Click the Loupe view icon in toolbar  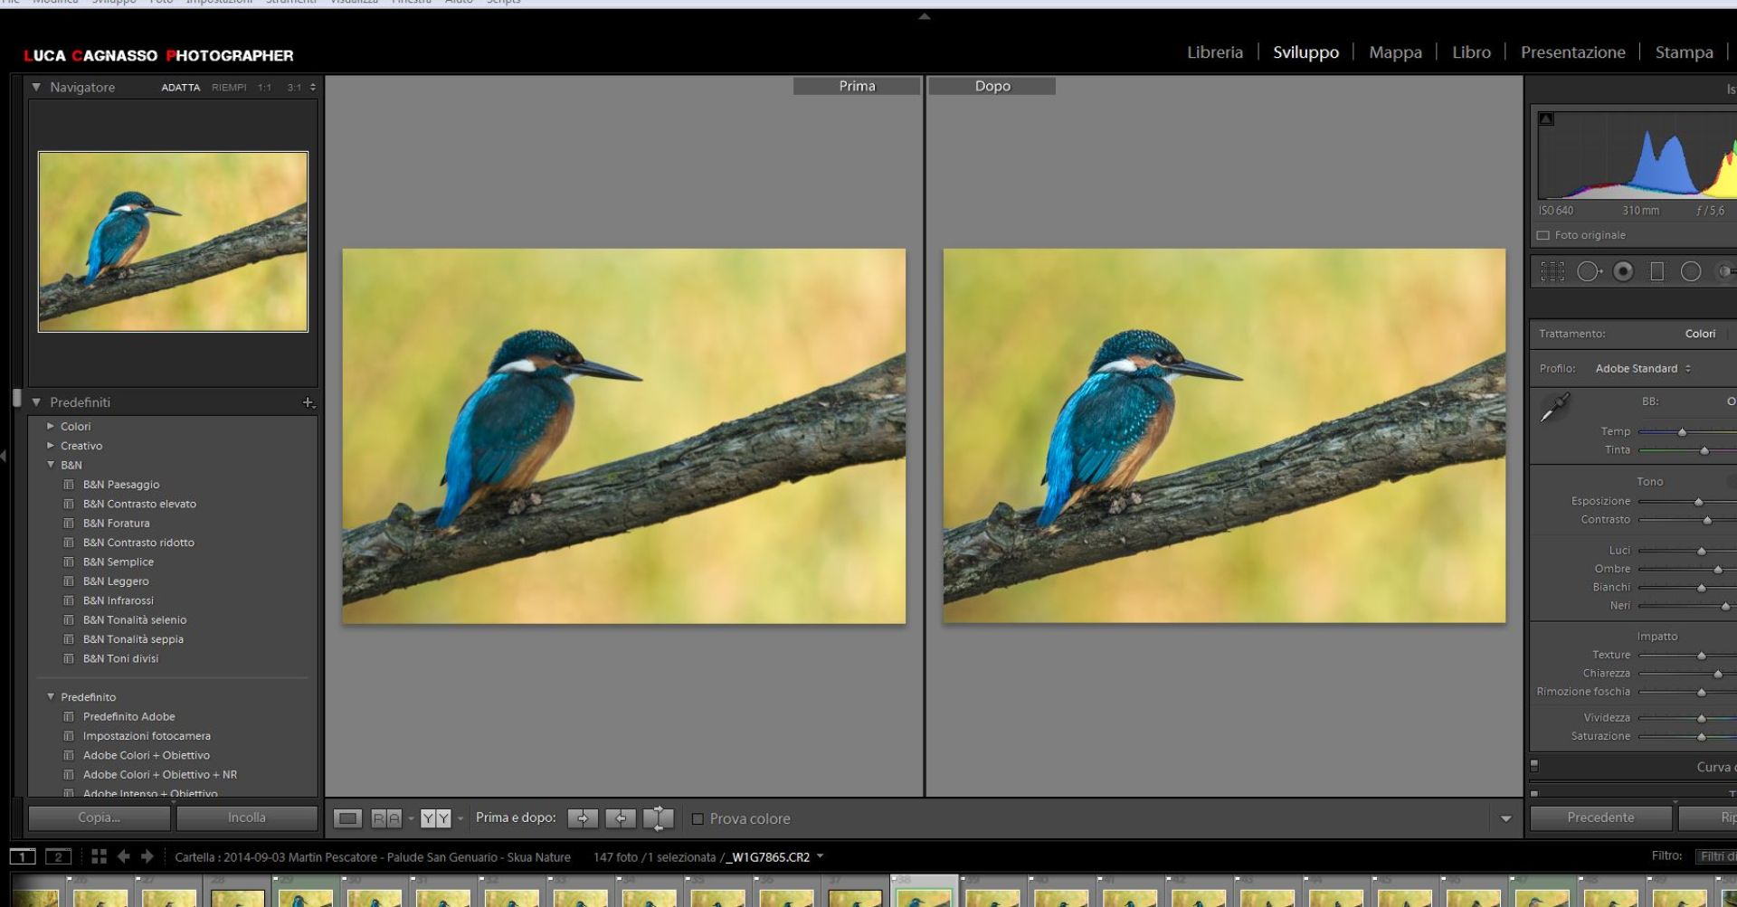(x=347, y=818)
